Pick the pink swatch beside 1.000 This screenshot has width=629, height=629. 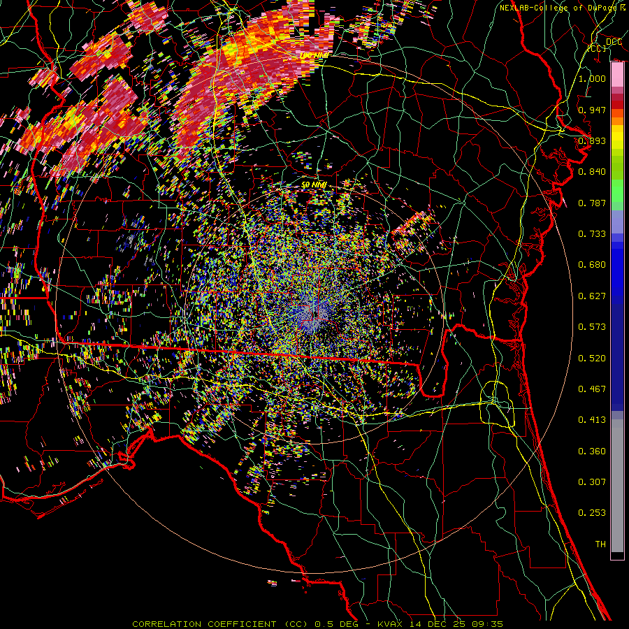(617, 75)
